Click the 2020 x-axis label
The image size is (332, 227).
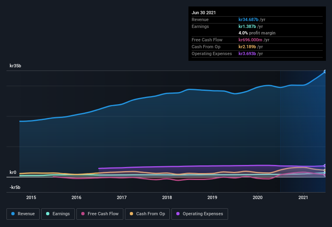pos(258,197)
